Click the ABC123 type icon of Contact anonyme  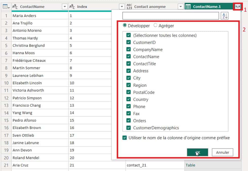click(x=129, y=7)
